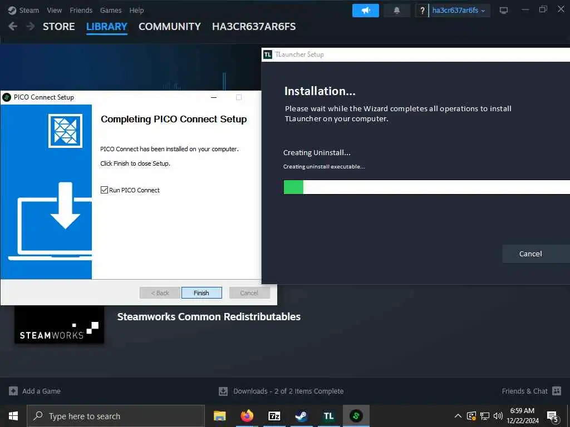This screenshot has height=427, width=570.
Task: Toggle the Run PICO Connect checkbox
Action: (x=104, y=190)
